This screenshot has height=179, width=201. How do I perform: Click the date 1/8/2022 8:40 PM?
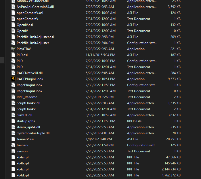tap(99, 139)
